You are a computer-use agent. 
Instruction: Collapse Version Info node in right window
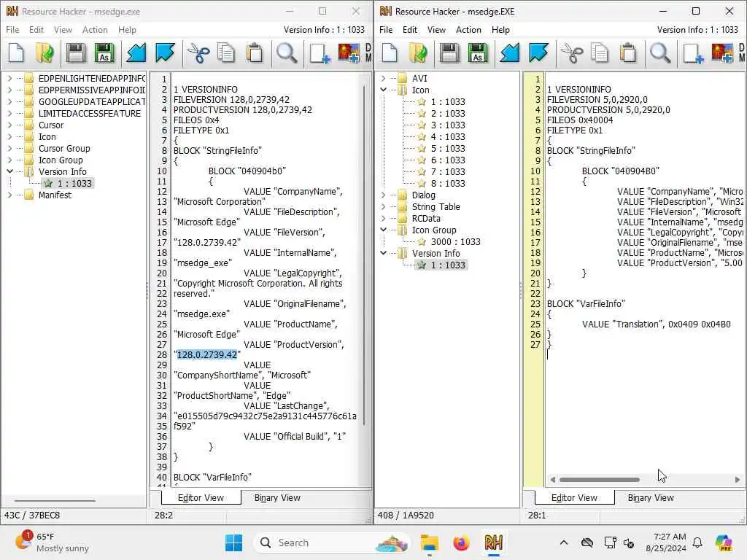pyautogui.click(x=383, y=253)
